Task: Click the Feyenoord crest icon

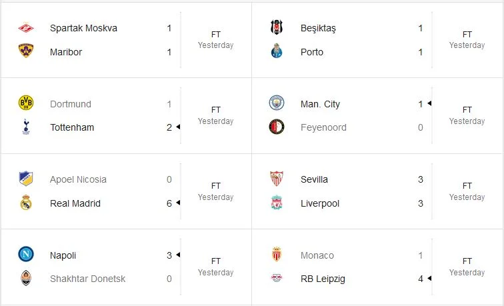Action: [277, 127]
